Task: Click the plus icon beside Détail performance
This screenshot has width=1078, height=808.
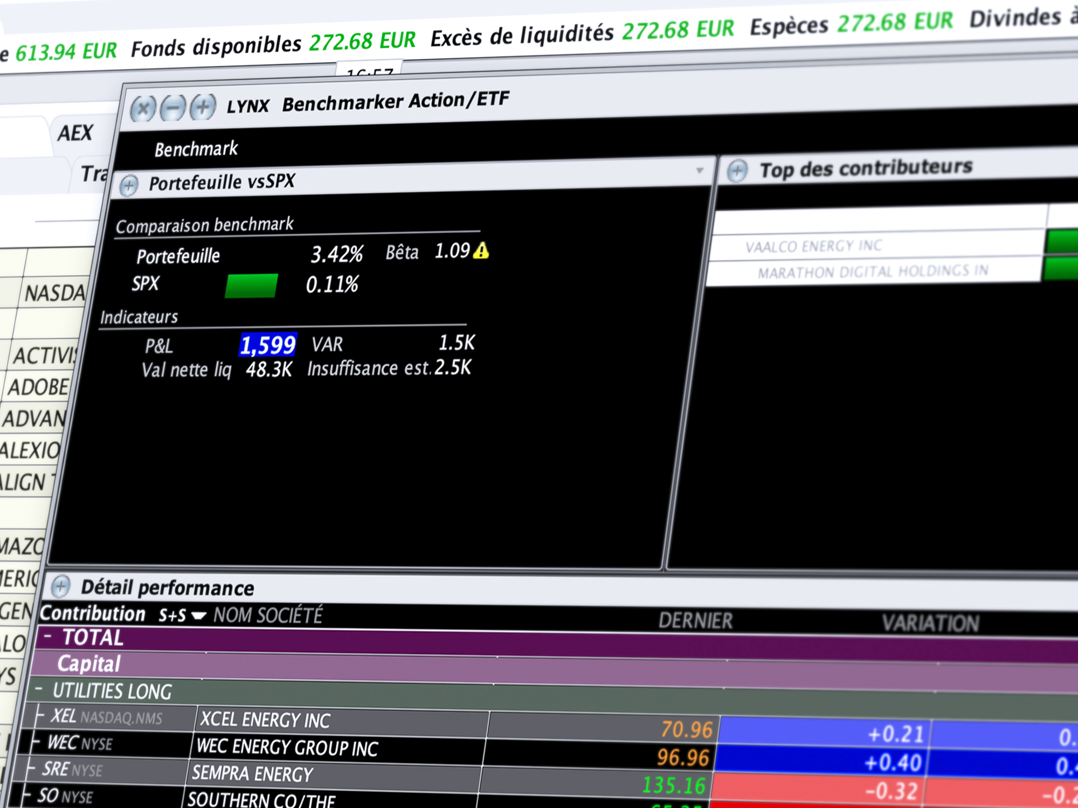Action: click(60, 586)
